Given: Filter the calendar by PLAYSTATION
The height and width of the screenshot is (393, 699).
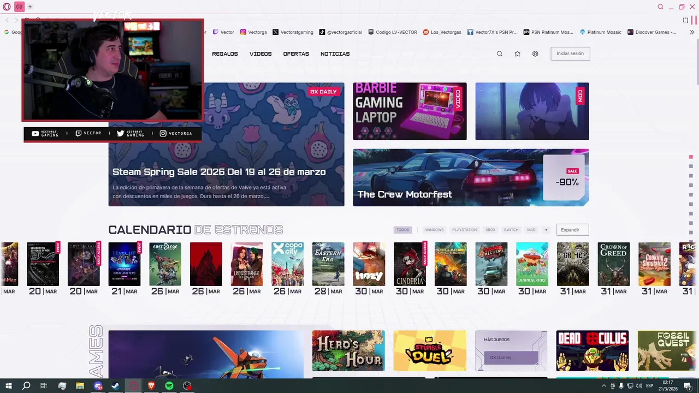Looking at the screenshot, I should coord(464,230).
